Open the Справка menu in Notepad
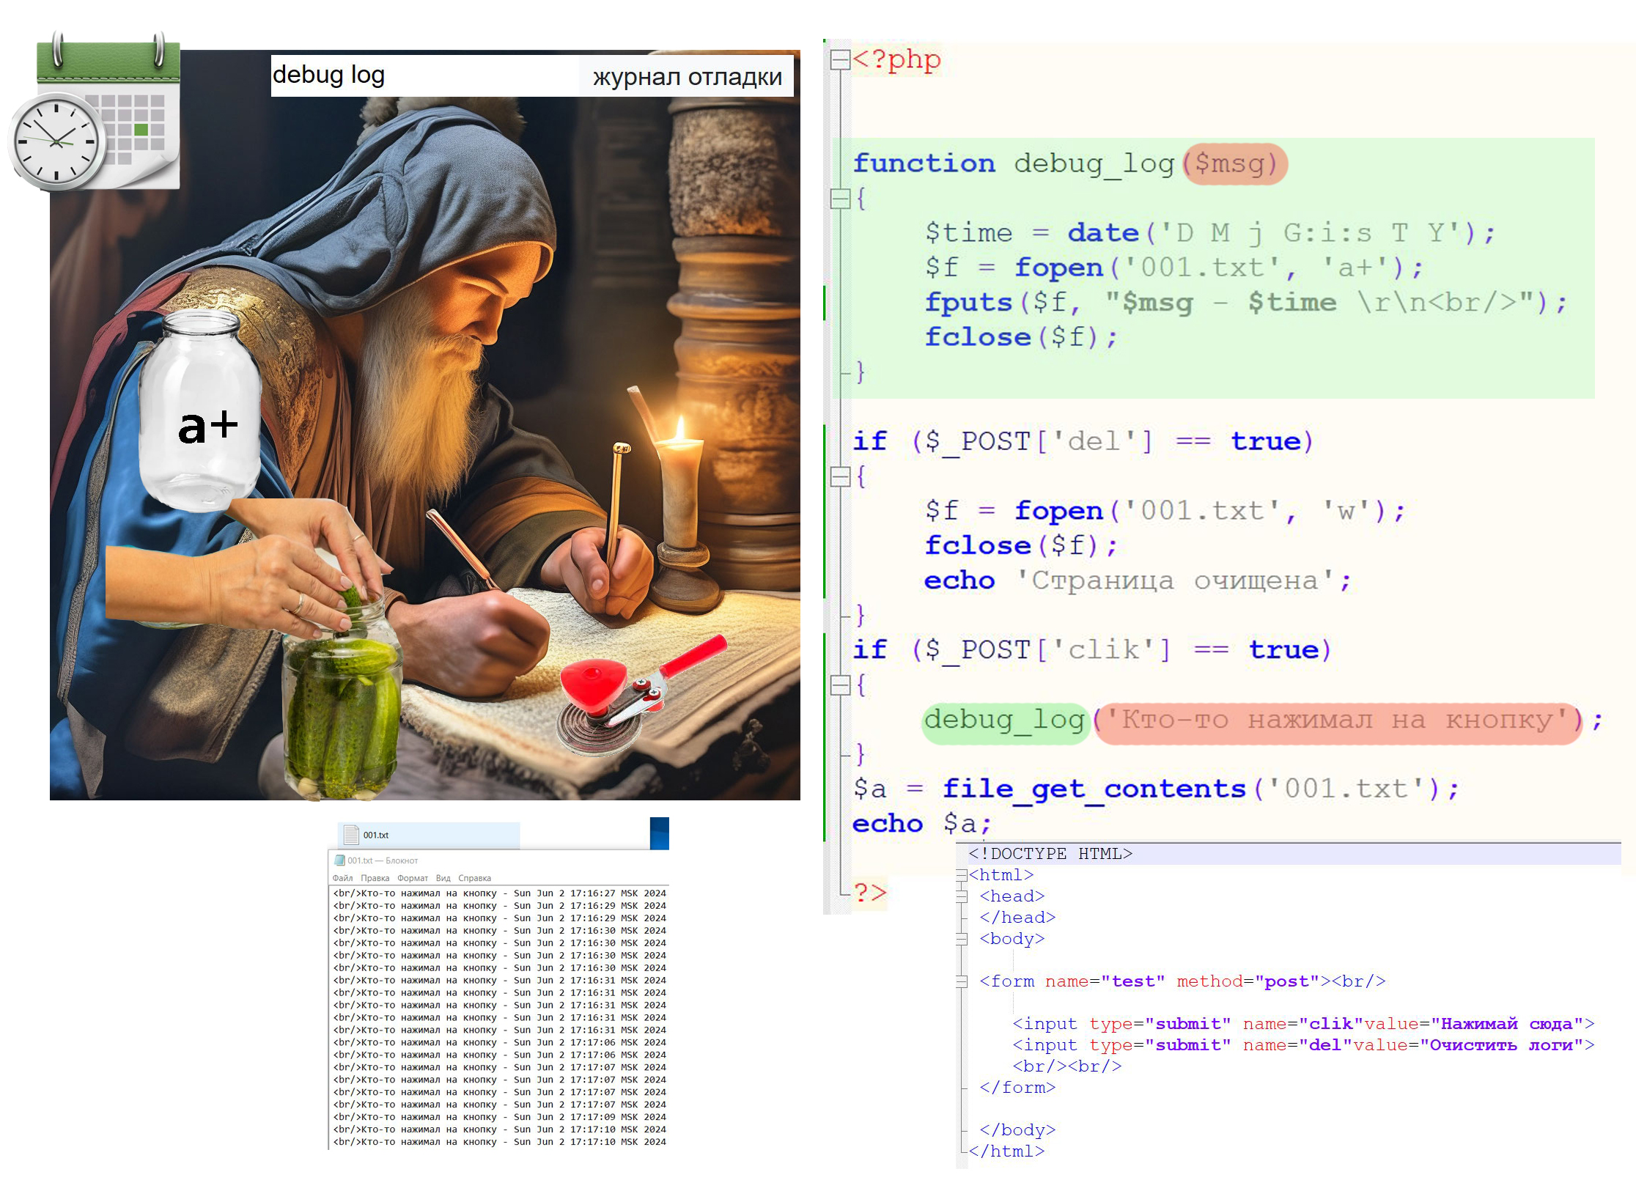 coord(474,878)
